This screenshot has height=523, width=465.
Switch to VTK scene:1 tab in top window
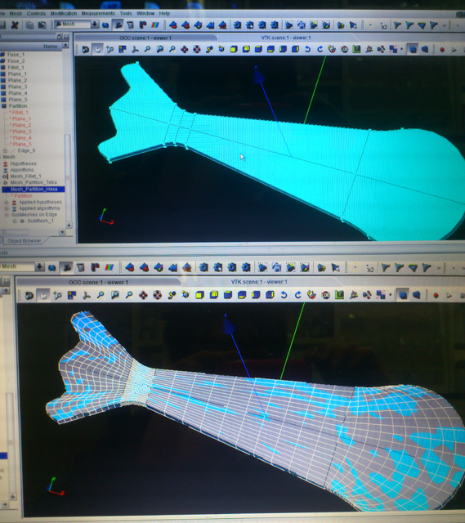pyautogui.click(x=286, y=38)
